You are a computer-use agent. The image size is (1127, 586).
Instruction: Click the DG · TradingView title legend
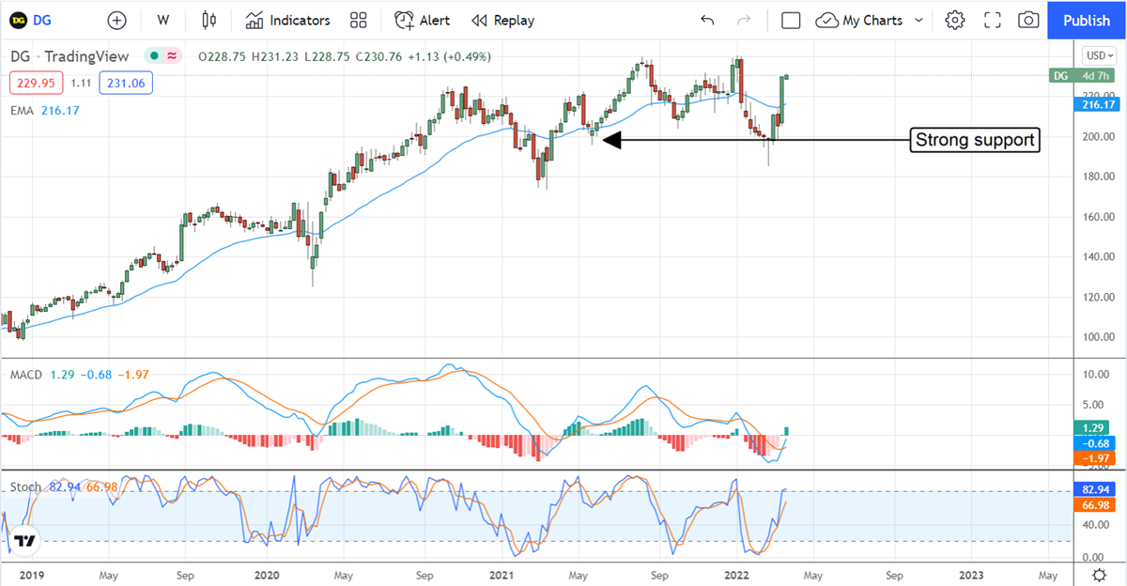coord(69,56)
